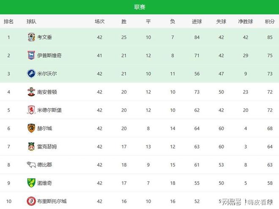Click the 进球 column header
The width and height of the screenshot is (279, 209).
(x=197, y=21)
